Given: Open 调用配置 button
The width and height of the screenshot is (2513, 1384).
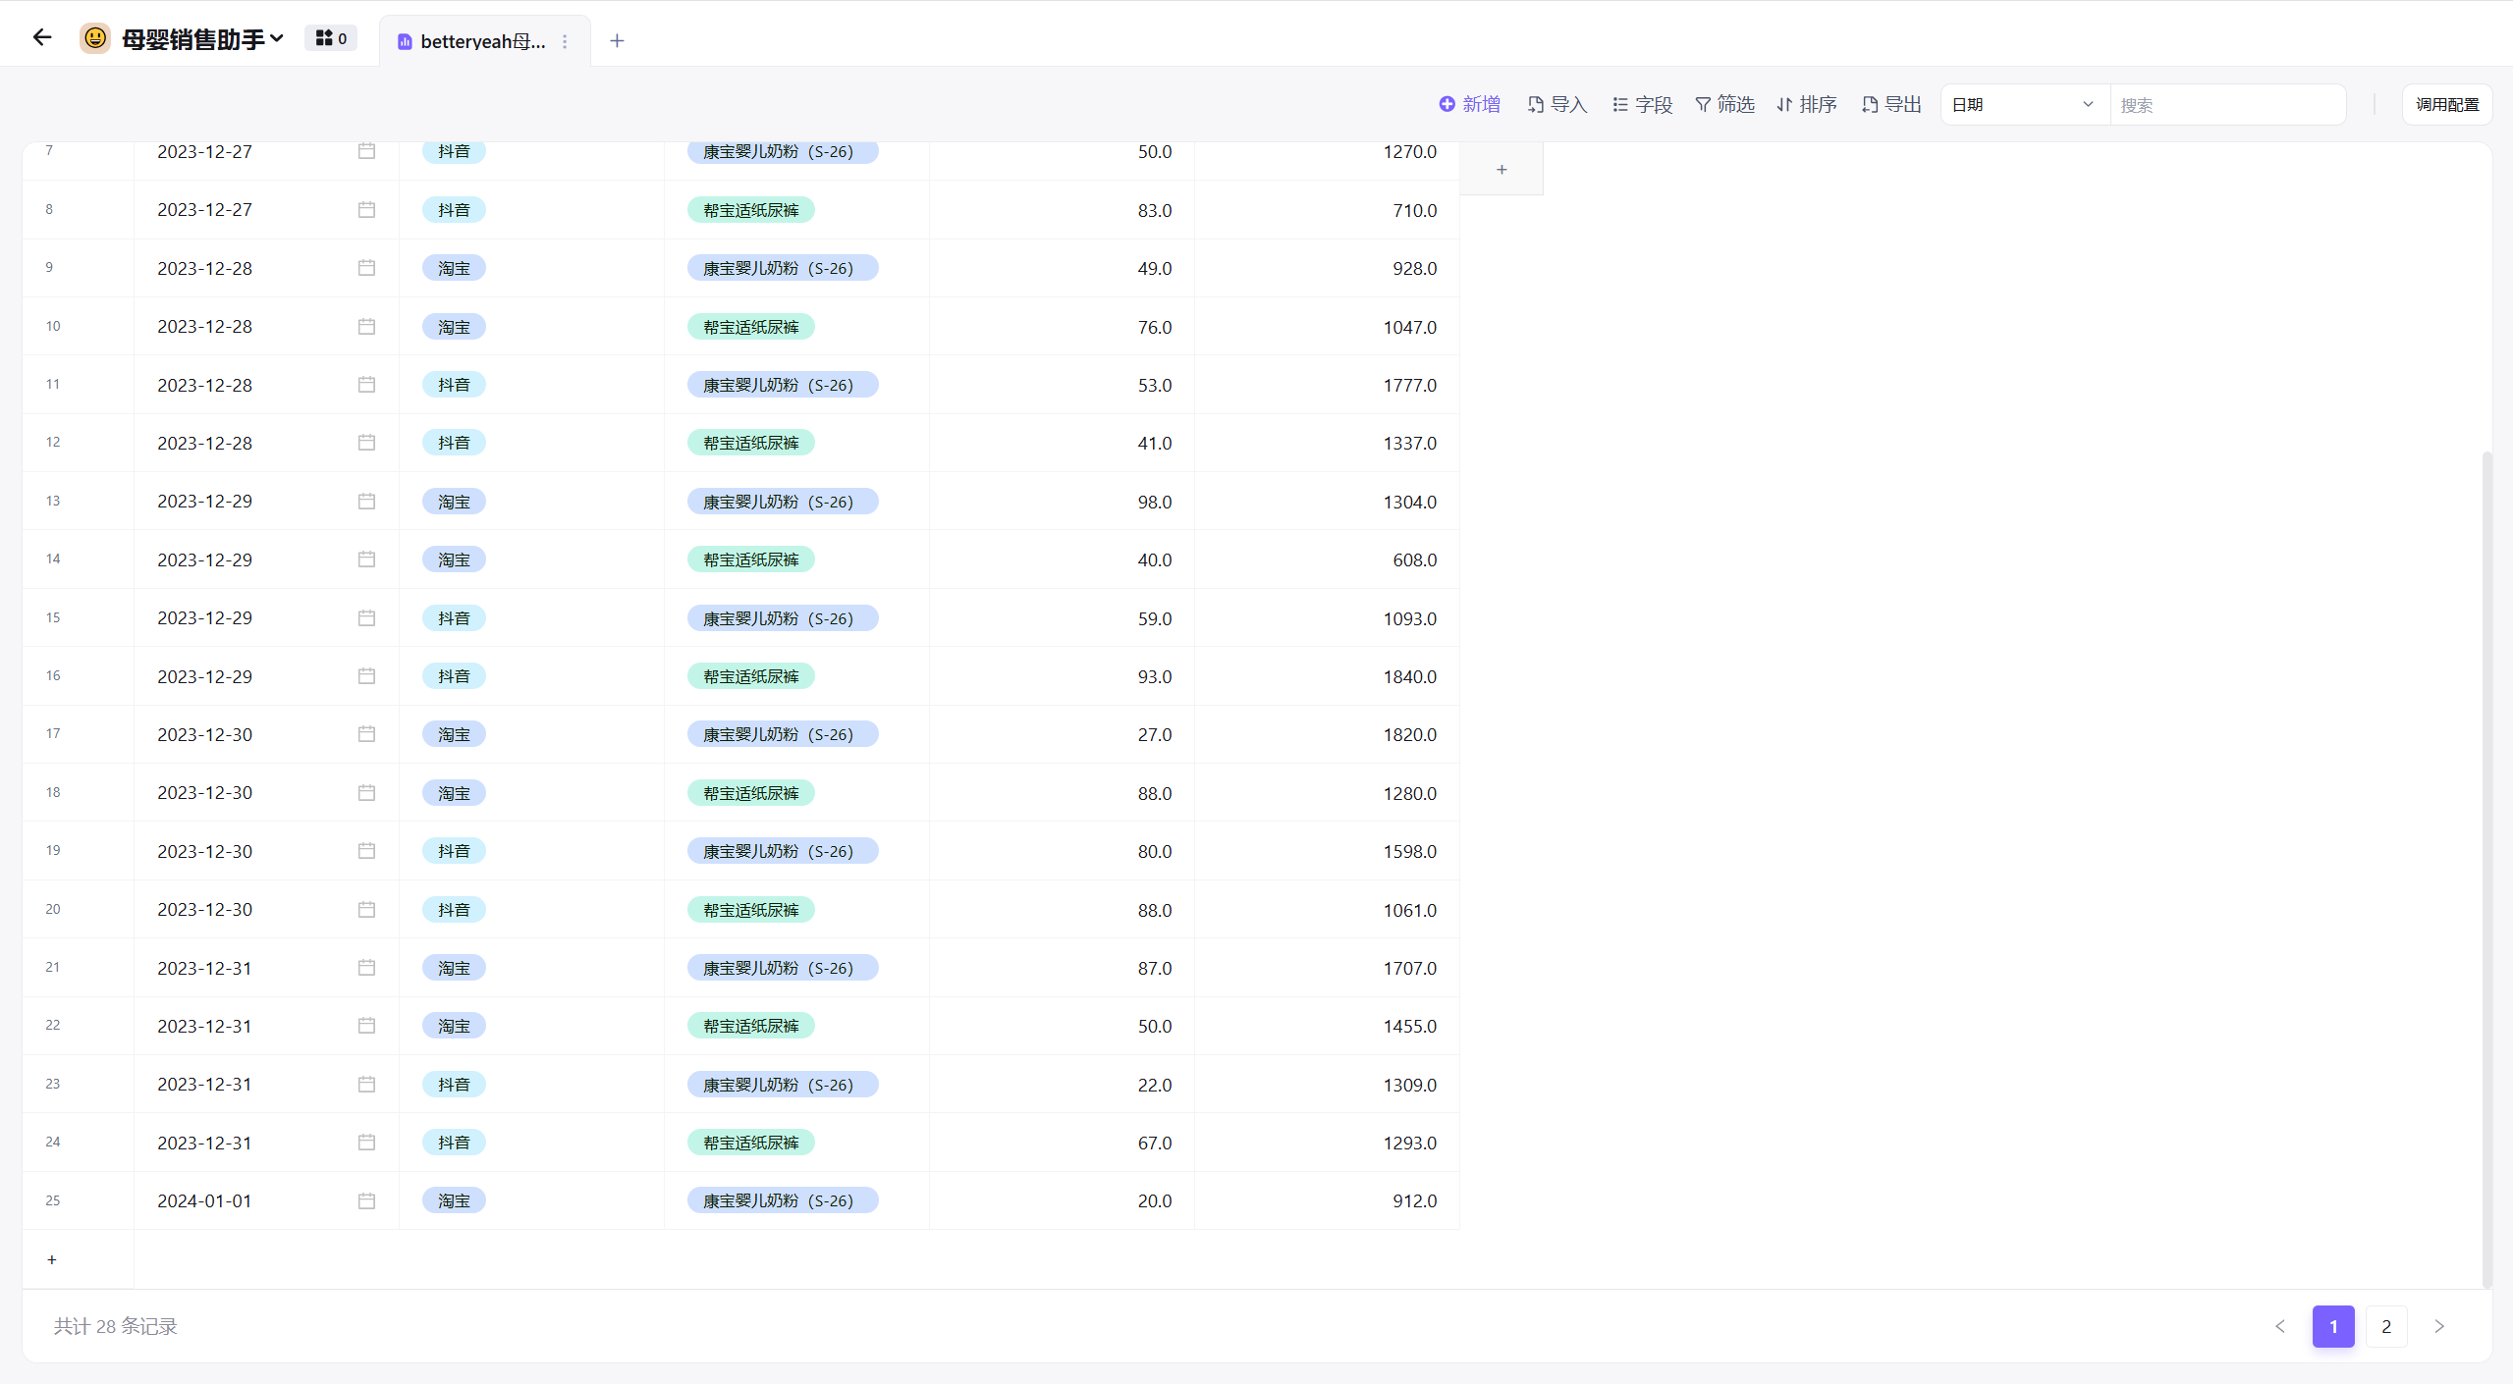Looking at the screenshot, I should click(2446, 104).
